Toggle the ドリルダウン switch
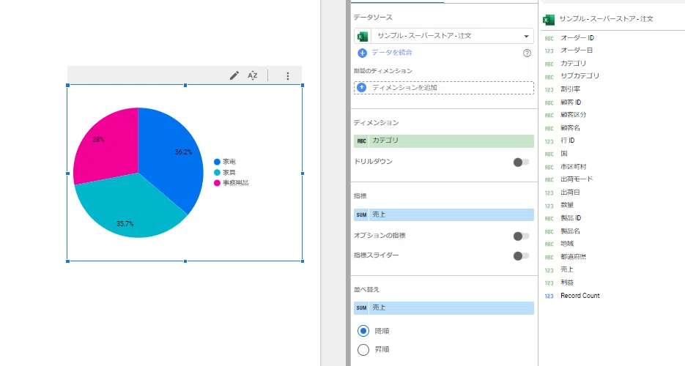The width and height of the screenshot is (685, 366). pos(521,163)
